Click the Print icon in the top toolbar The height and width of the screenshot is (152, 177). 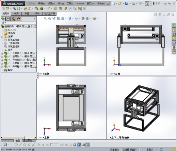point(133,4)
